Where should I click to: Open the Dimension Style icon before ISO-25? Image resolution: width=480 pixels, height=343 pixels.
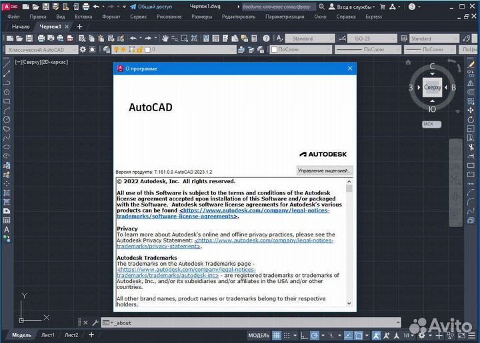(342, 39)
